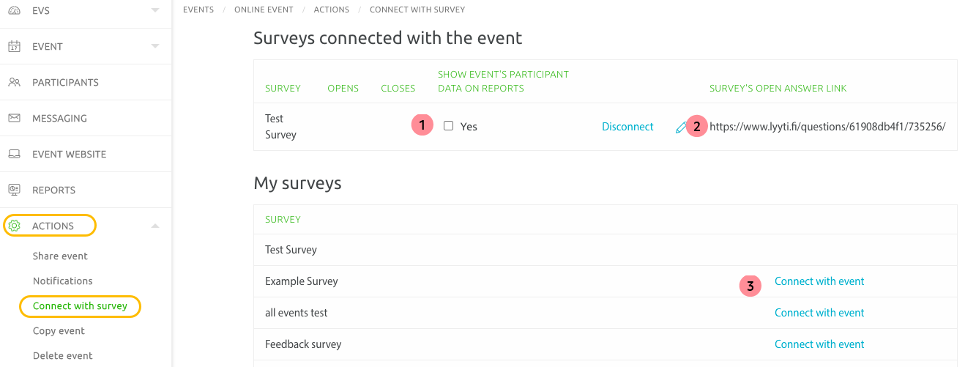Screen dimensions: 976x367
Task: Click the Event Website laptop icon
Action: 14,154
